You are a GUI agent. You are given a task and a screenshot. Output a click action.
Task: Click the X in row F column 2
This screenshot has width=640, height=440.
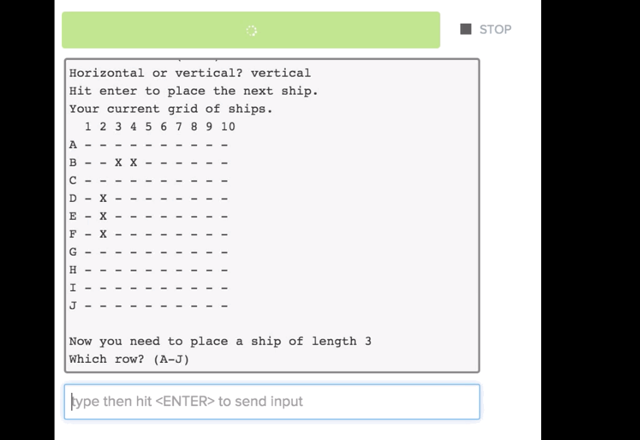103,234
